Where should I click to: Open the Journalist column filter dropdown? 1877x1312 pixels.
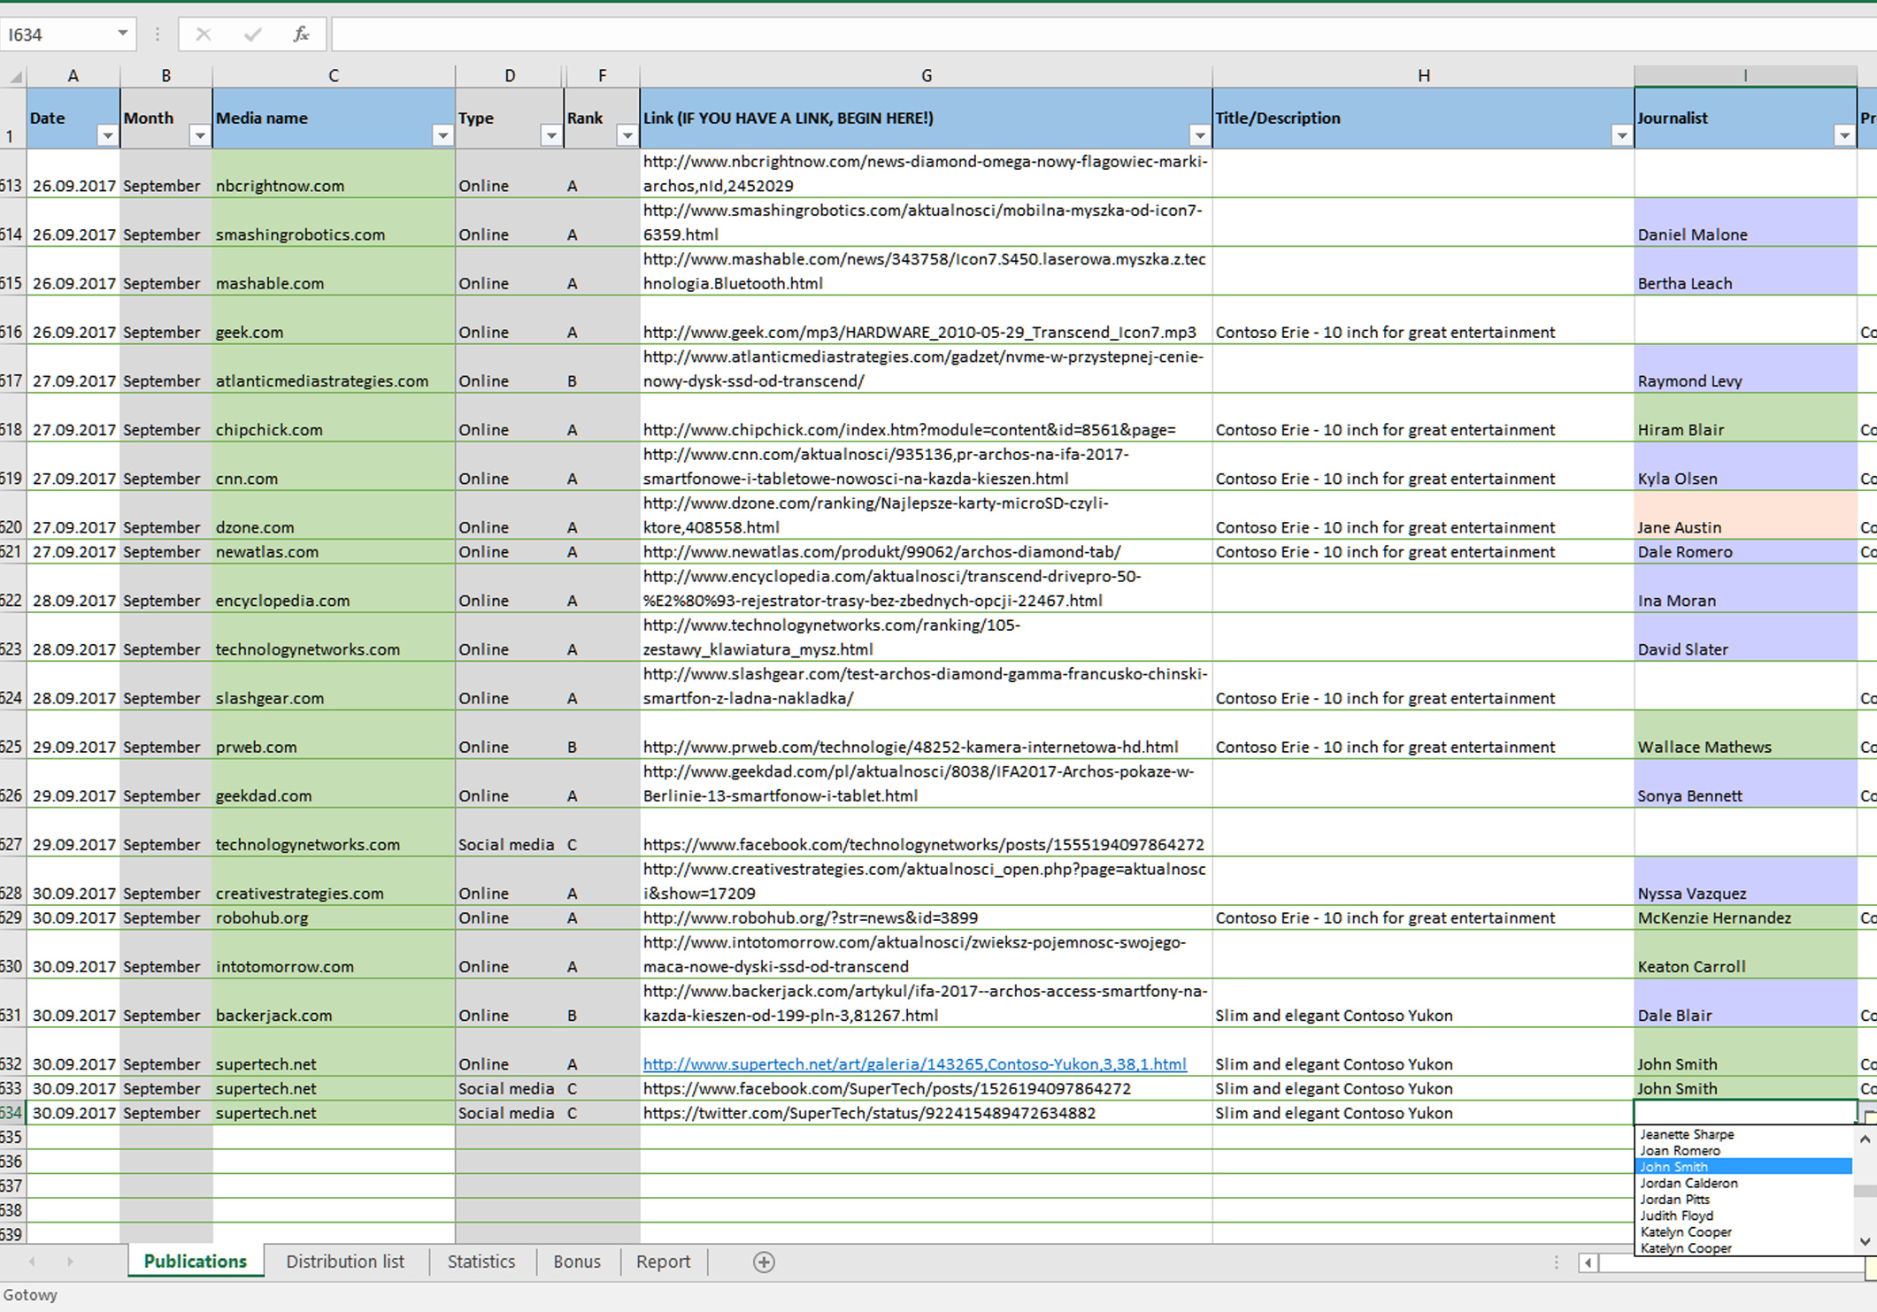[1844, 135]
